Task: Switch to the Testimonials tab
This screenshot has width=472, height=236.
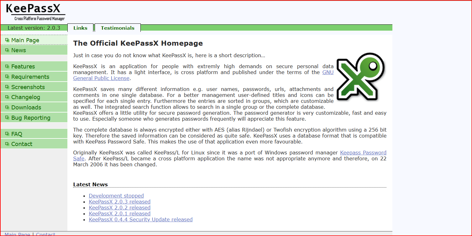Action: [x=118, y=28]
